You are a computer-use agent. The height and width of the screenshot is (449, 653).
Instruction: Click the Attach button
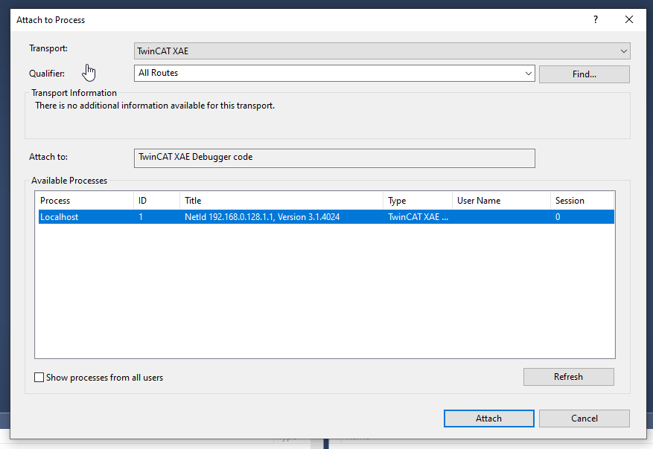coord(489,419)
